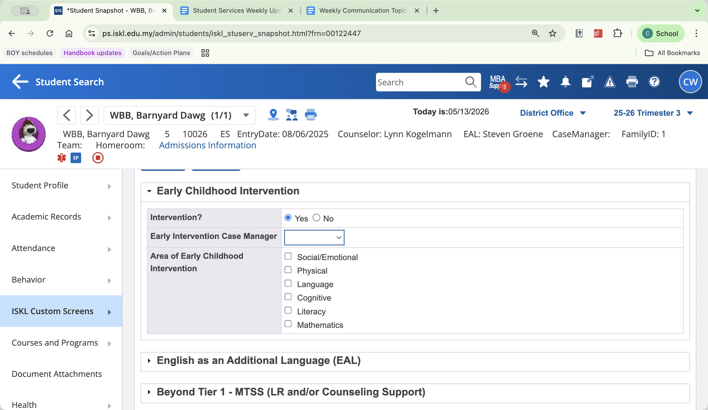This screenshot has width=708, height=410.
Task: Check the Cognitive checkbox
Action: click(288, 297)
